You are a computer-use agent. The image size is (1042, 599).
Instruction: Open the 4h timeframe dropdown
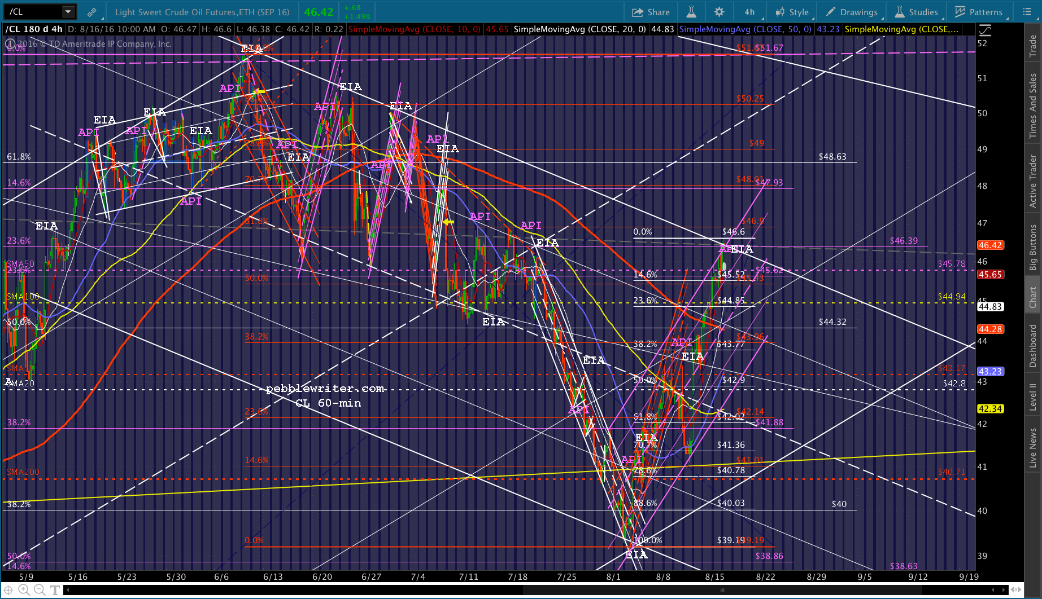point(749,12)
